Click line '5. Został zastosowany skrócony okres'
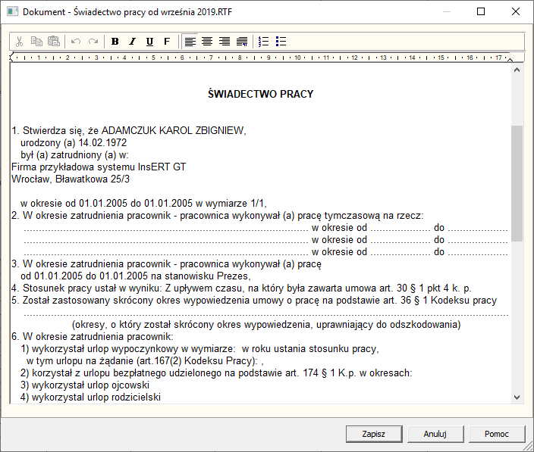 (x=254, y=301)
